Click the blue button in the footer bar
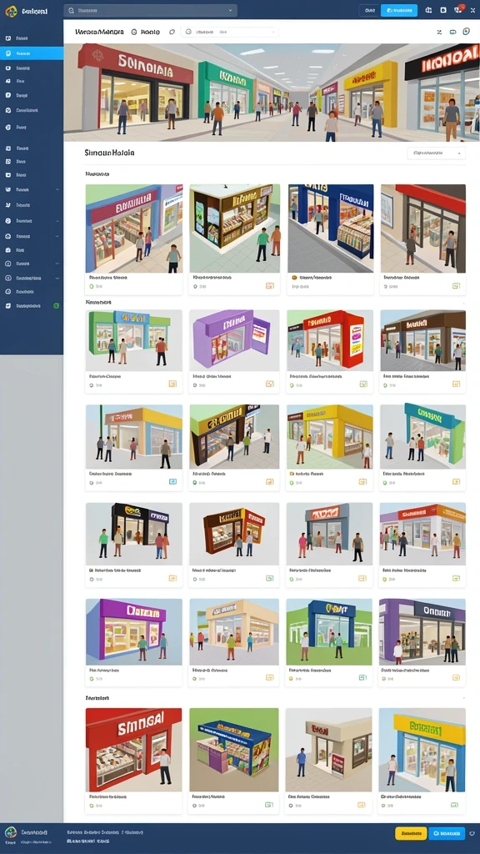 pos(447,833)
